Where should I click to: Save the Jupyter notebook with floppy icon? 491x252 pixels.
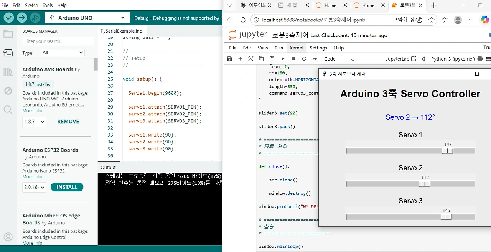click(229, 59)
